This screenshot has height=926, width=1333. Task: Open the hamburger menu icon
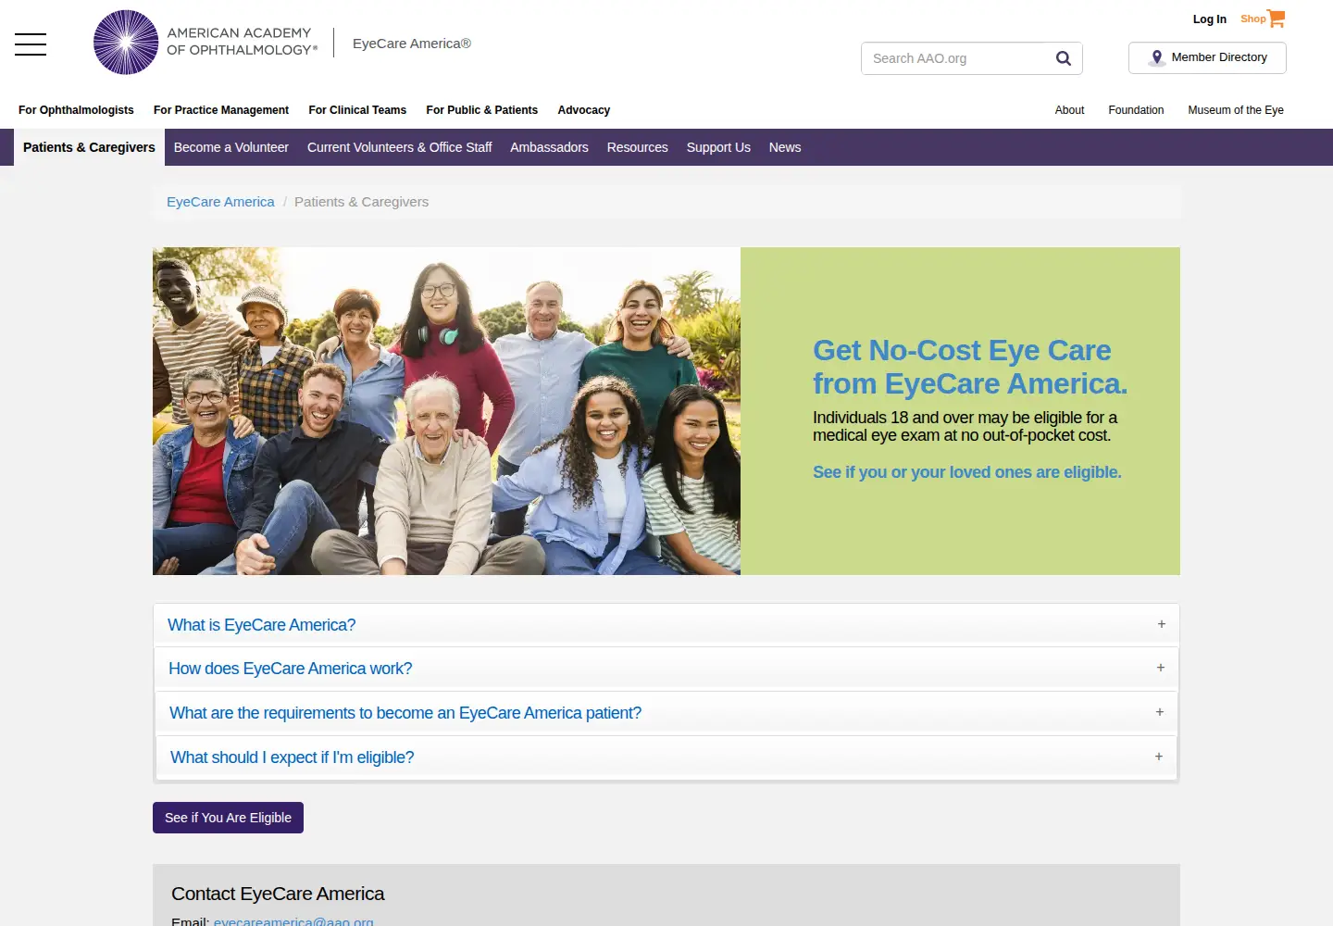coord(31,44)
